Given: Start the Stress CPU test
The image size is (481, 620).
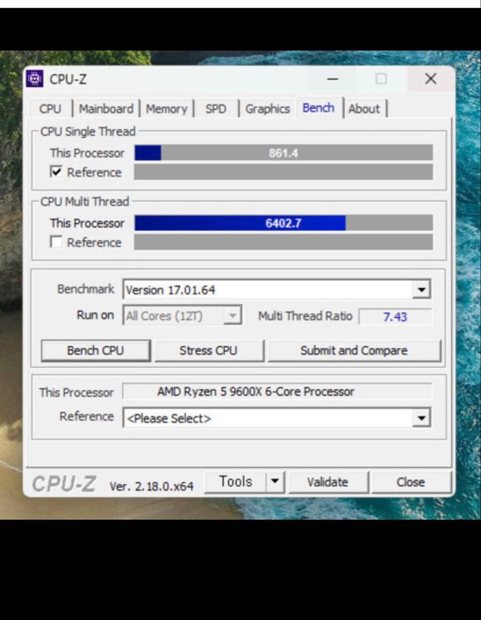Looking at the screenshot, I should pos(210,350).
